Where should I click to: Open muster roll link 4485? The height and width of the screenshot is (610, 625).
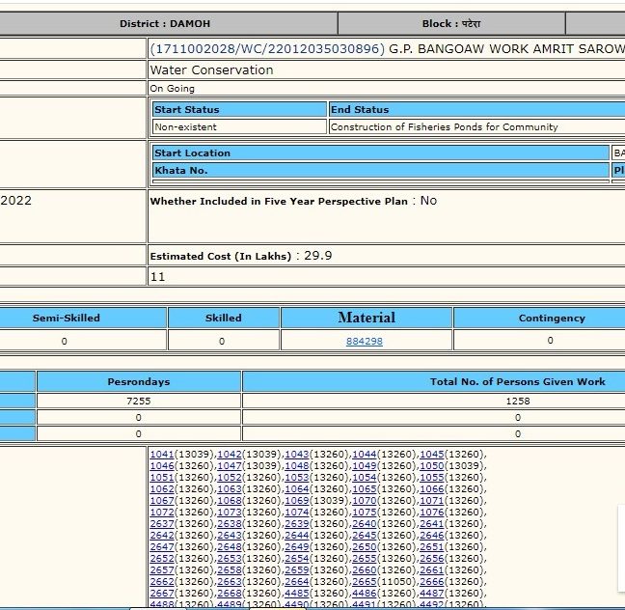pos(296,593)
